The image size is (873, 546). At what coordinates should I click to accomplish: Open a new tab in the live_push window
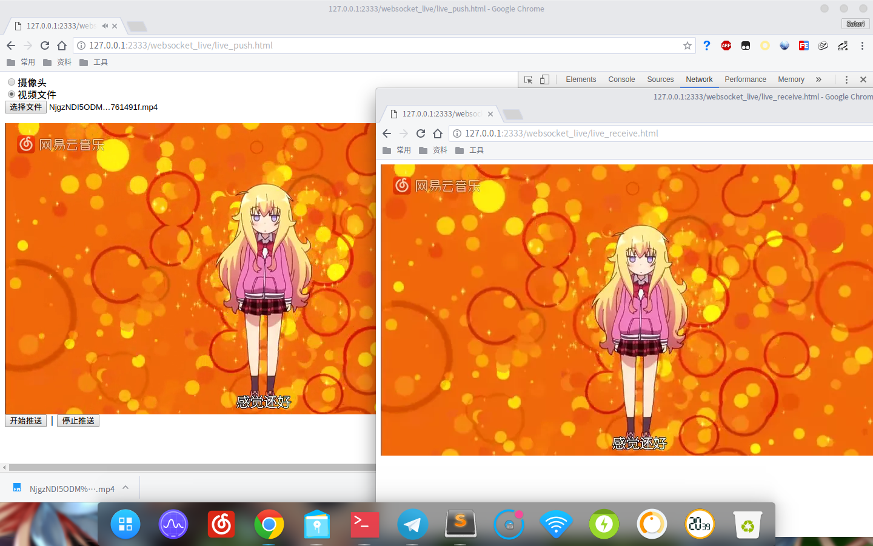(x=136, y=26)
